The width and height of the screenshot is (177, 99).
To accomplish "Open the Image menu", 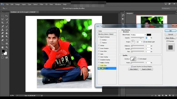I will click(x=17, y=4).
